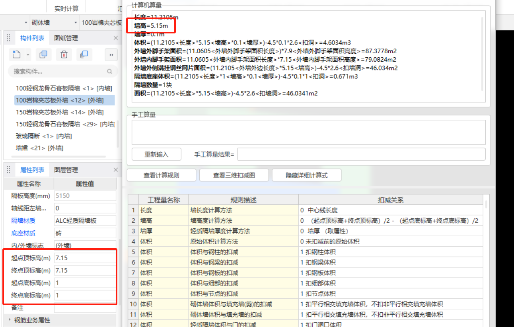Click the 底座材质 value 砖
The image size is (514, 327).
[x=85, y=233]
